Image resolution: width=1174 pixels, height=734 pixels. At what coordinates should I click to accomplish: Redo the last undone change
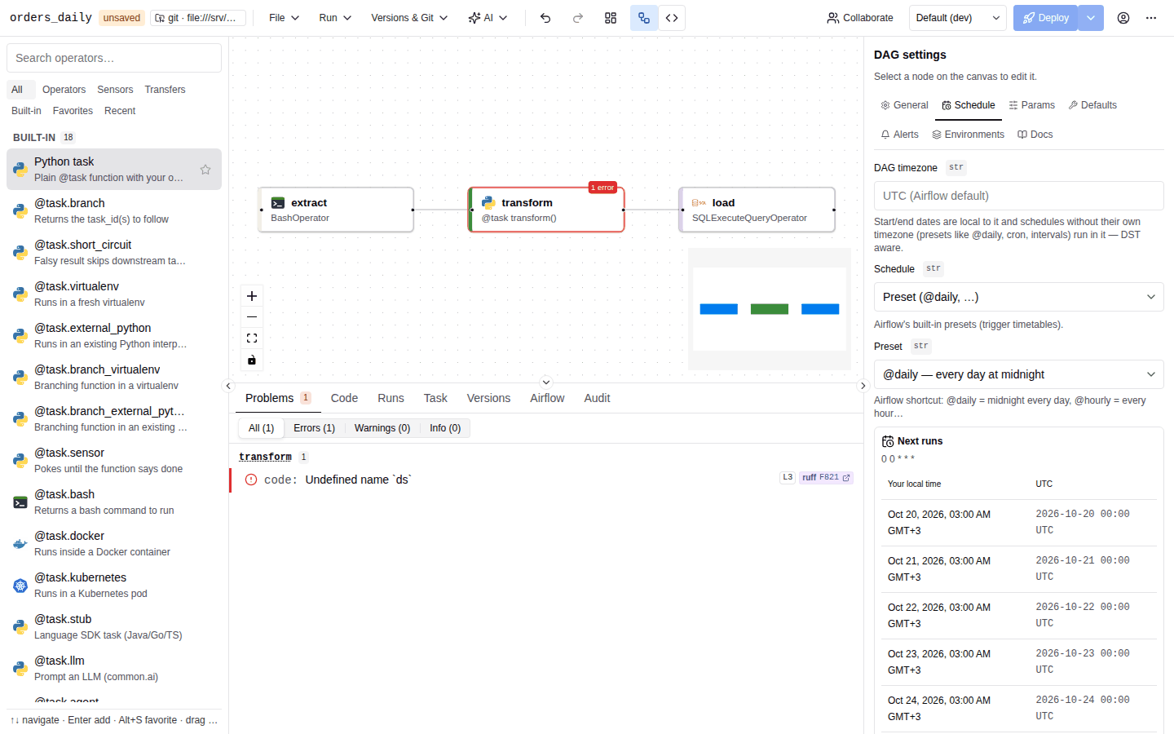pos(578,18)
